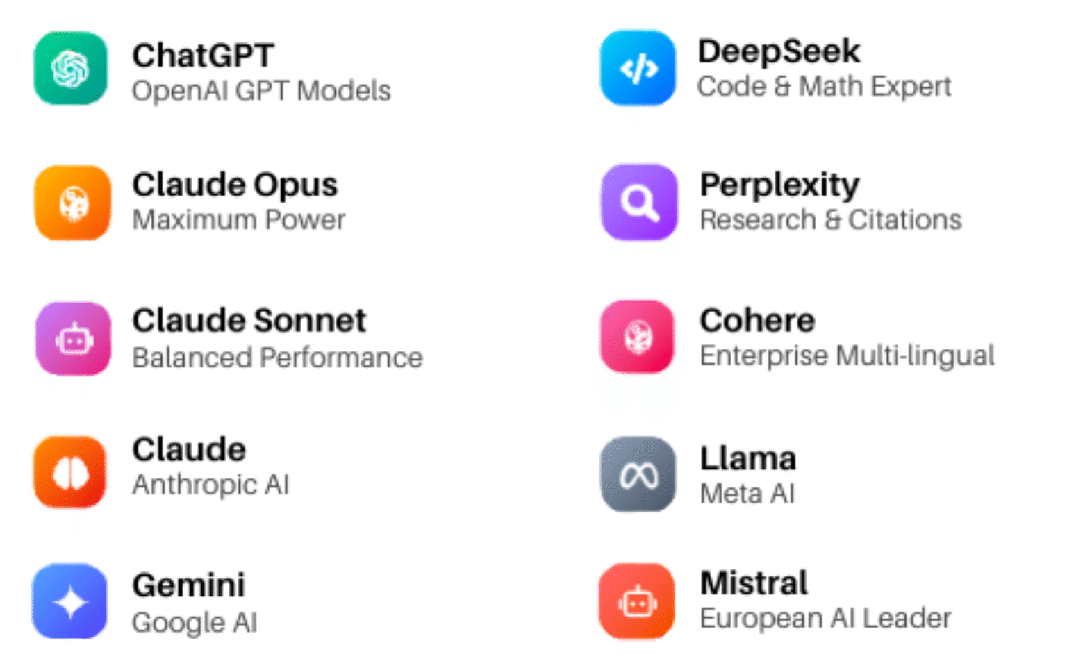1067x661 pixels.
Task: Select the red Mistral robot icon
Action: (x=636, y=601)
